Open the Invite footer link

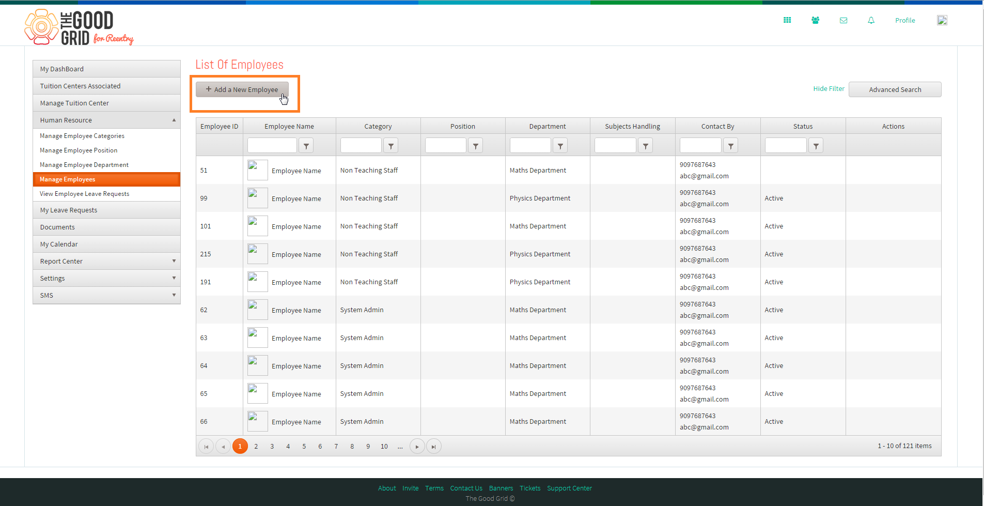point(411,488)
